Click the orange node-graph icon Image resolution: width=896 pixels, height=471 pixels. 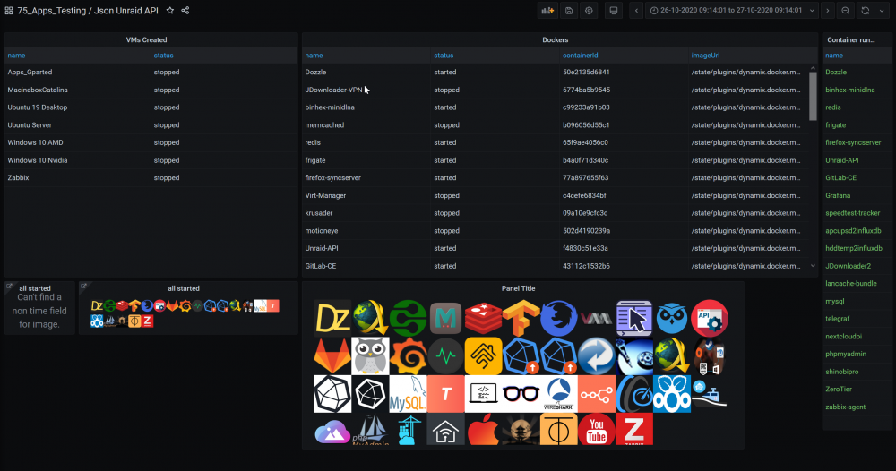[596, 394]
